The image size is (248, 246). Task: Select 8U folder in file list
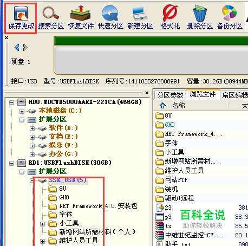[x=168, y=115]
